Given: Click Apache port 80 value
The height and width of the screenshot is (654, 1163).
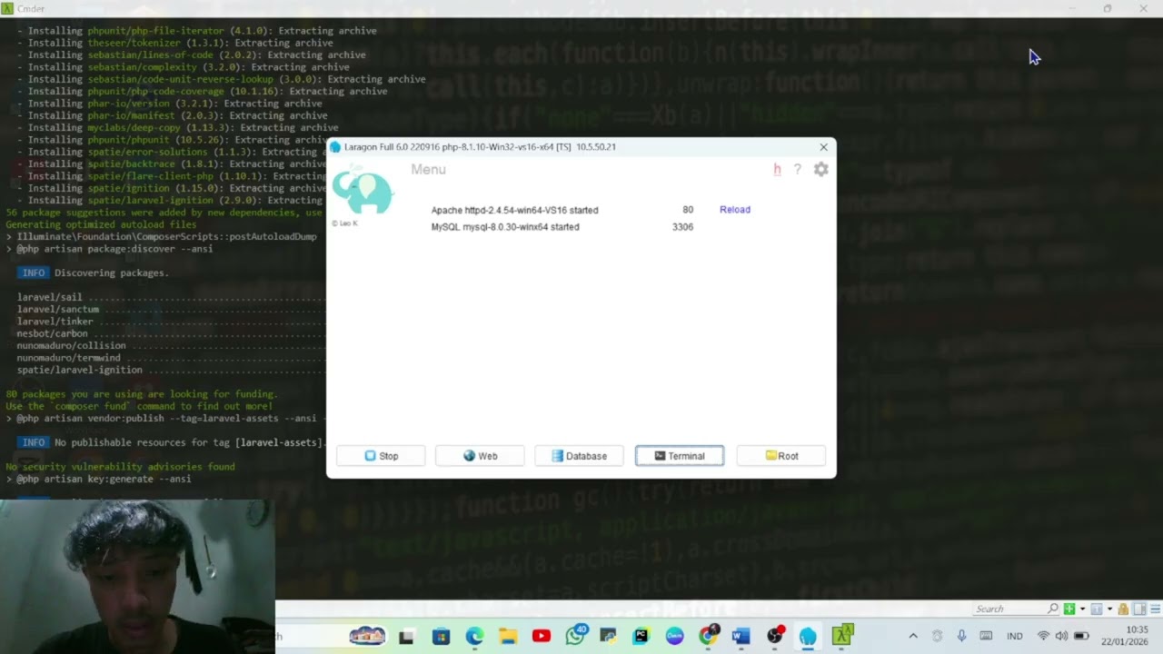Looking at the screenshot, I should [x=688, y=210].
